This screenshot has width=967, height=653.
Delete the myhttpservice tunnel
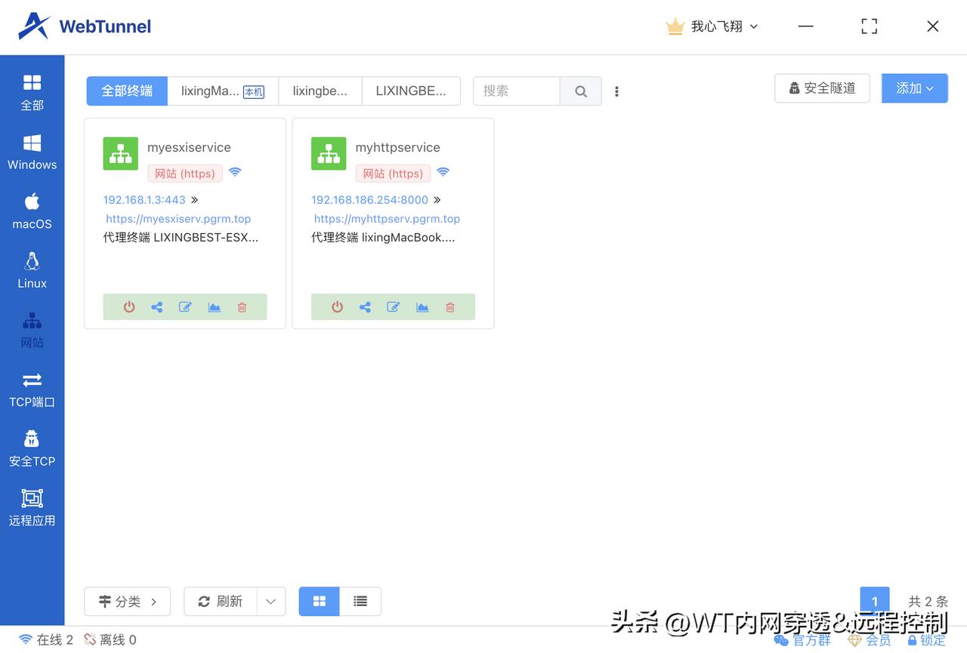pos(450,307)
